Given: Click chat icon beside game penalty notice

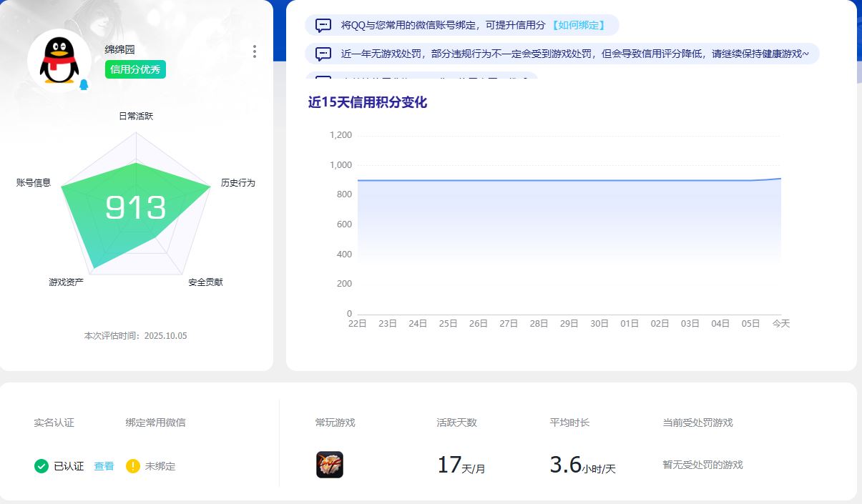Looking at the screenshot, I should coord(323,54).
